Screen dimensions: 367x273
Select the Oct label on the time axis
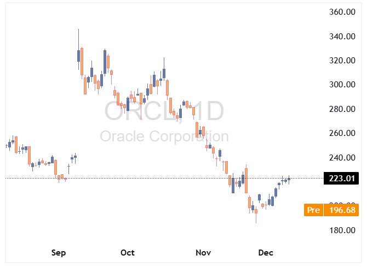[128, 253]
